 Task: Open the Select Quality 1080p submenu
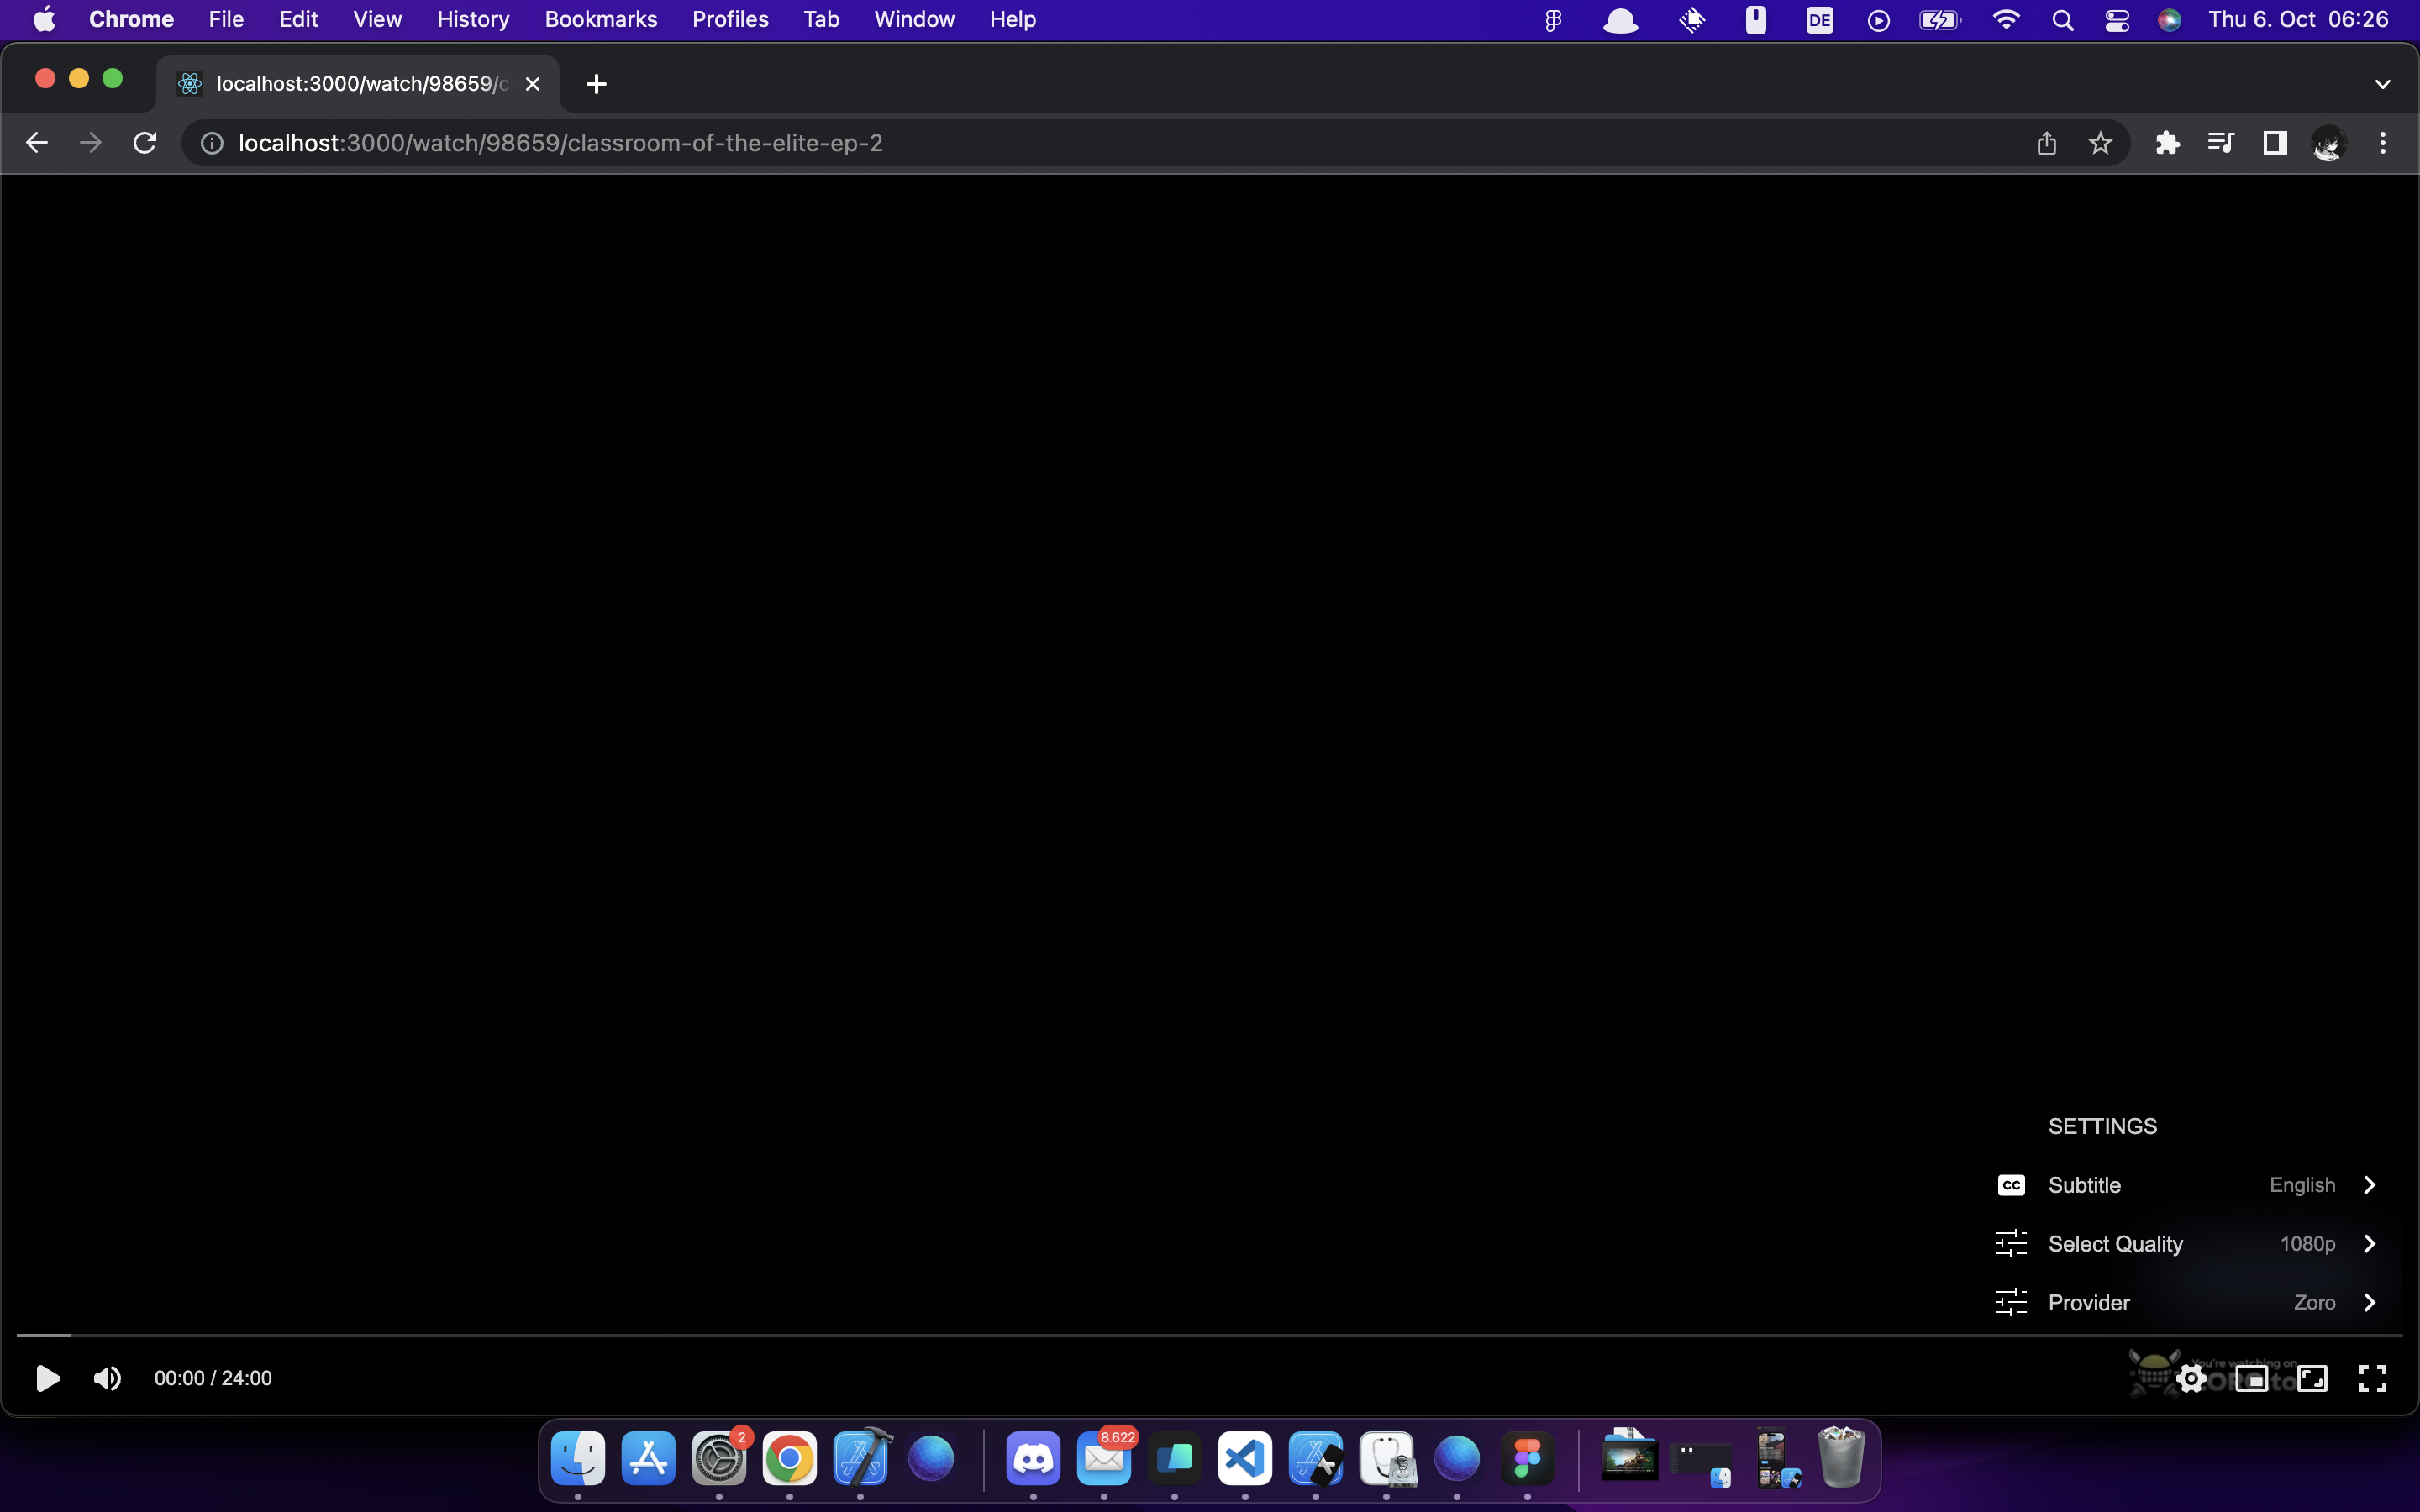[2188, 1243]
